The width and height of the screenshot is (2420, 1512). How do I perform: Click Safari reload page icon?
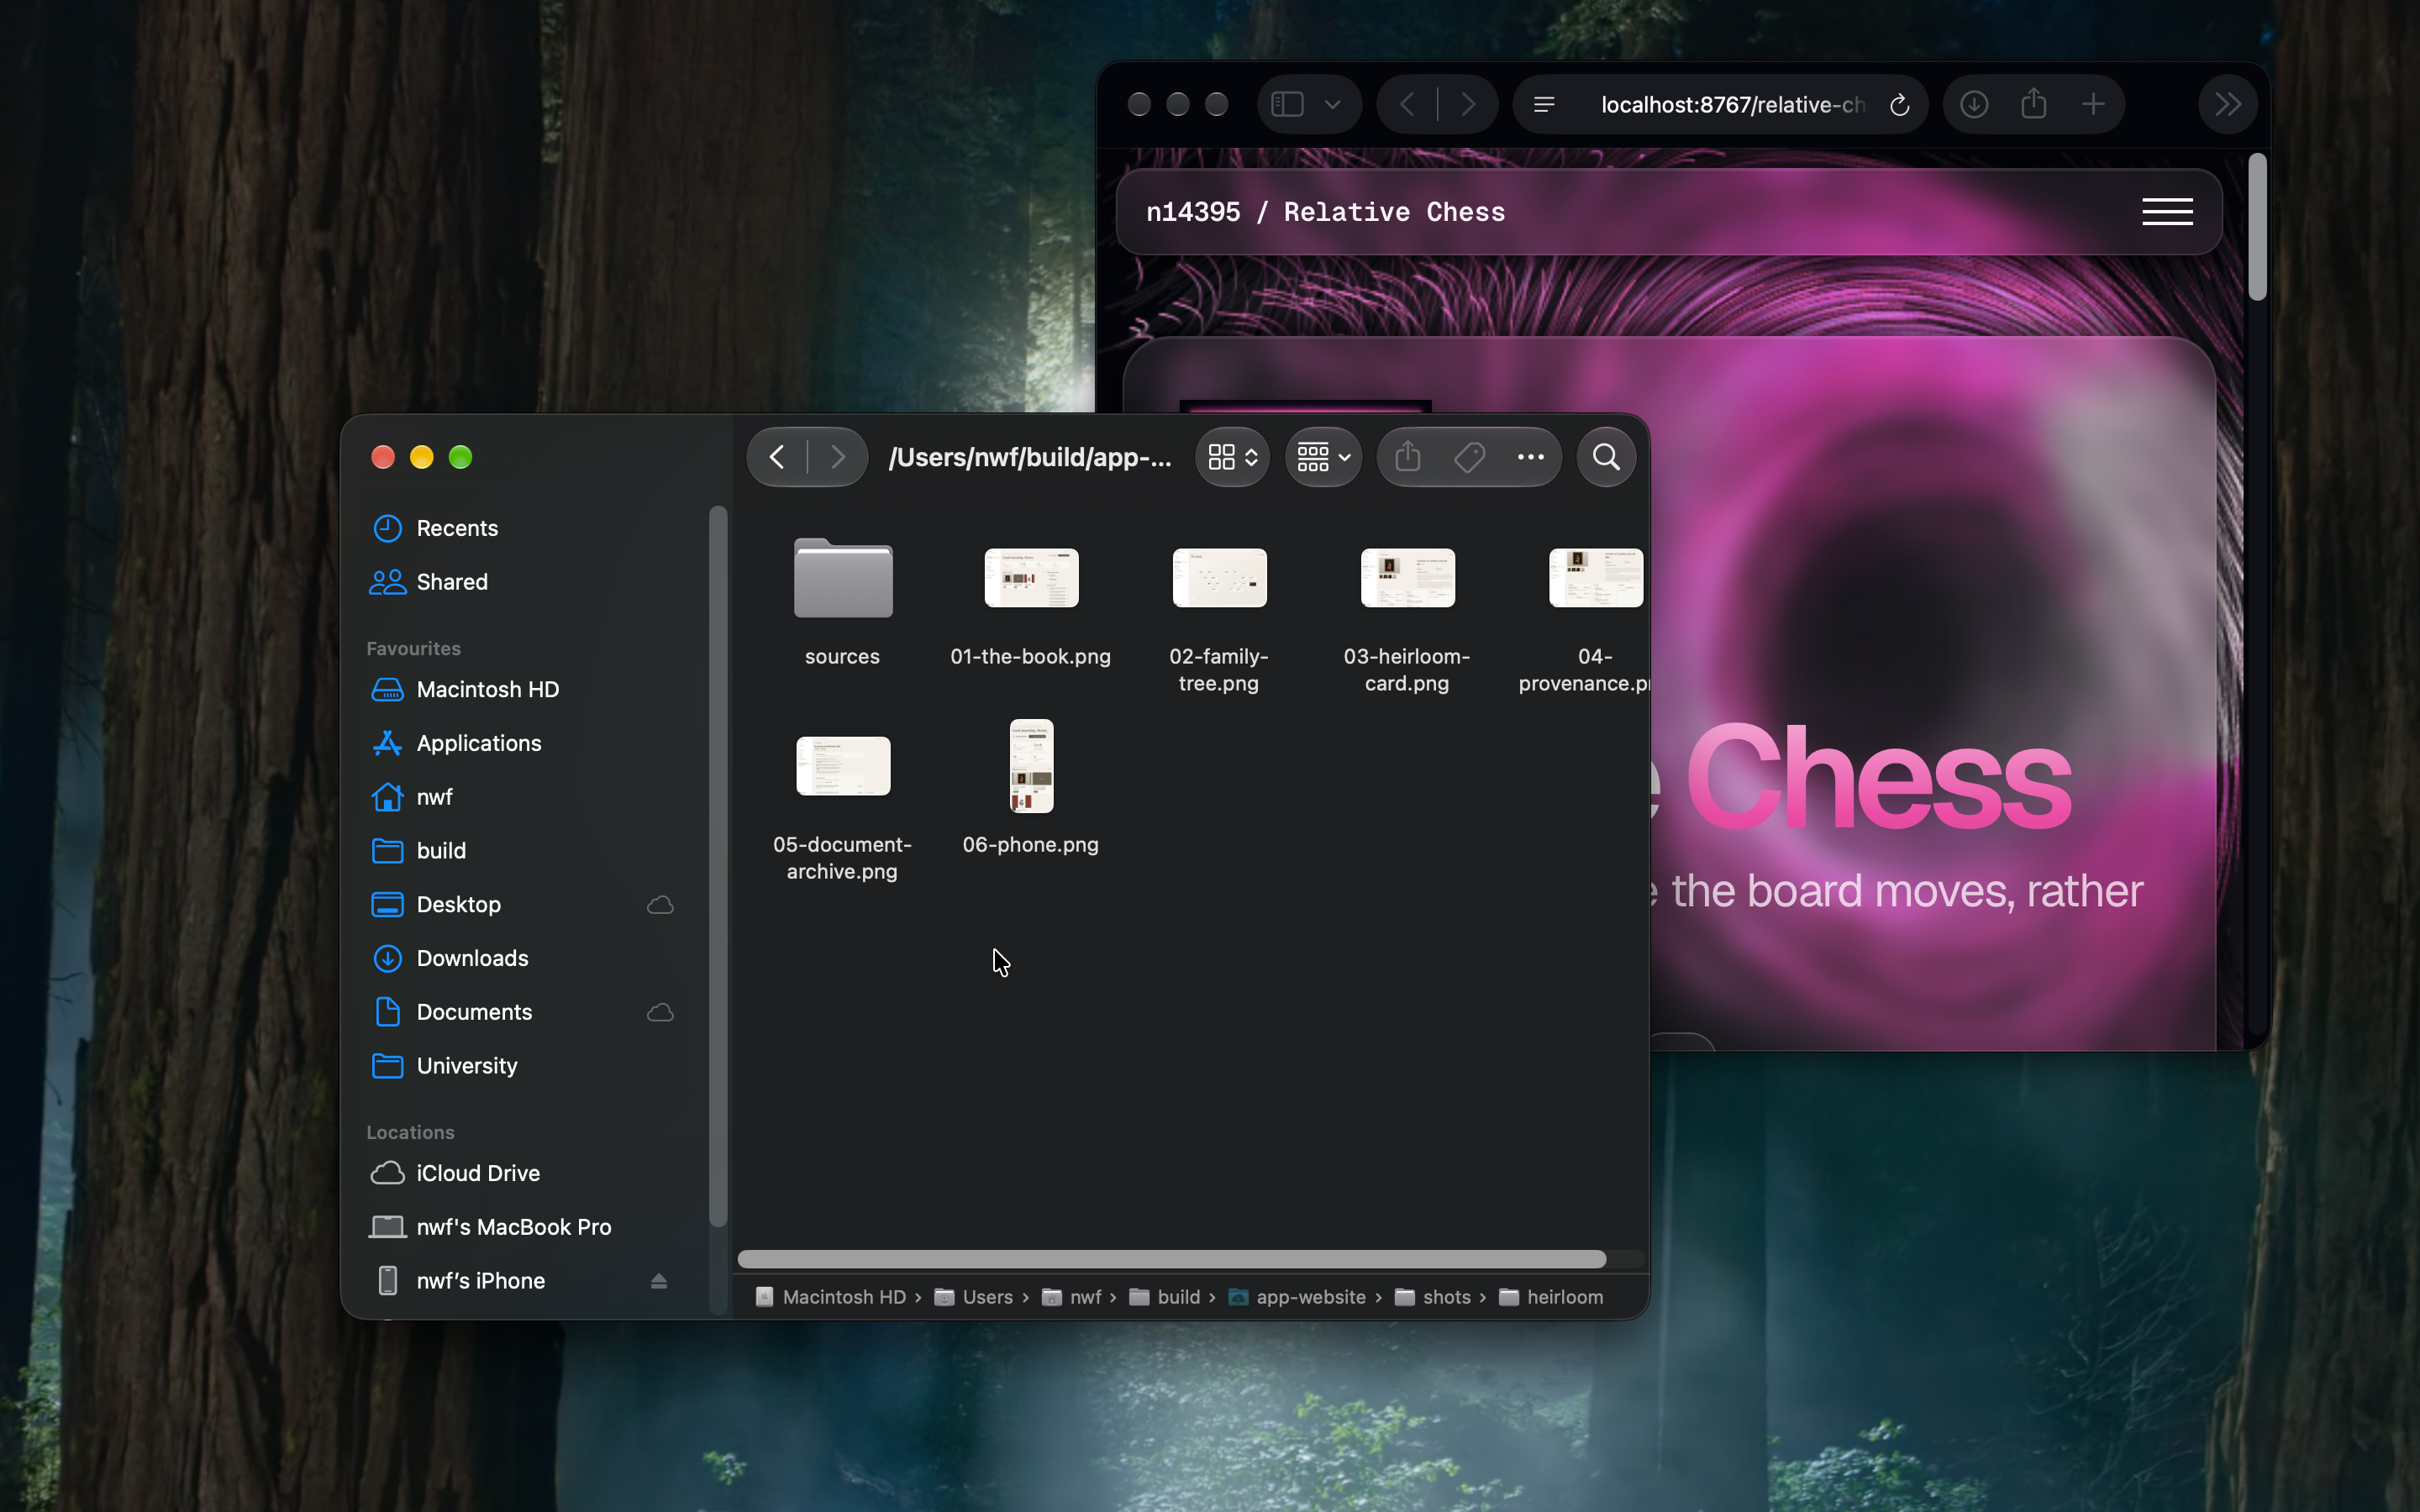coord(1899,104)
